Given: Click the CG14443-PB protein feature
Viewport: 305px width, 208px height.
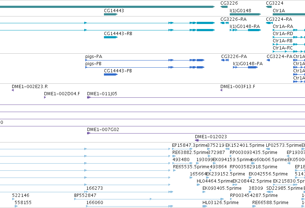Looking at the screenshot, I should 111,74.
